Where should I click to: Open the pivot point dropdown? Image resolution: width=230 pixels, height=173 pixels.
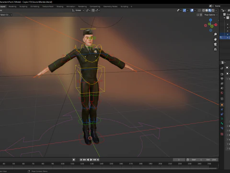(88, 11)
